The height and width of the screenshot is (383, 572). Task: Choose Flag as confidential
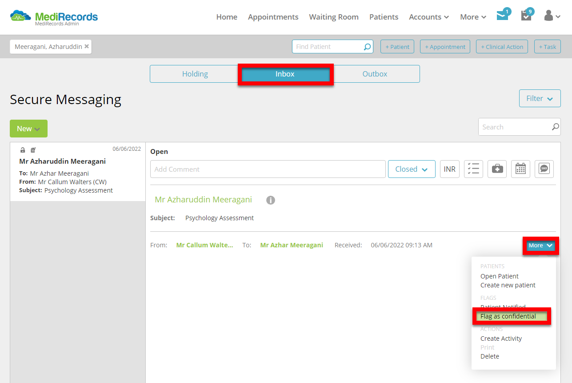coord(508,316)
